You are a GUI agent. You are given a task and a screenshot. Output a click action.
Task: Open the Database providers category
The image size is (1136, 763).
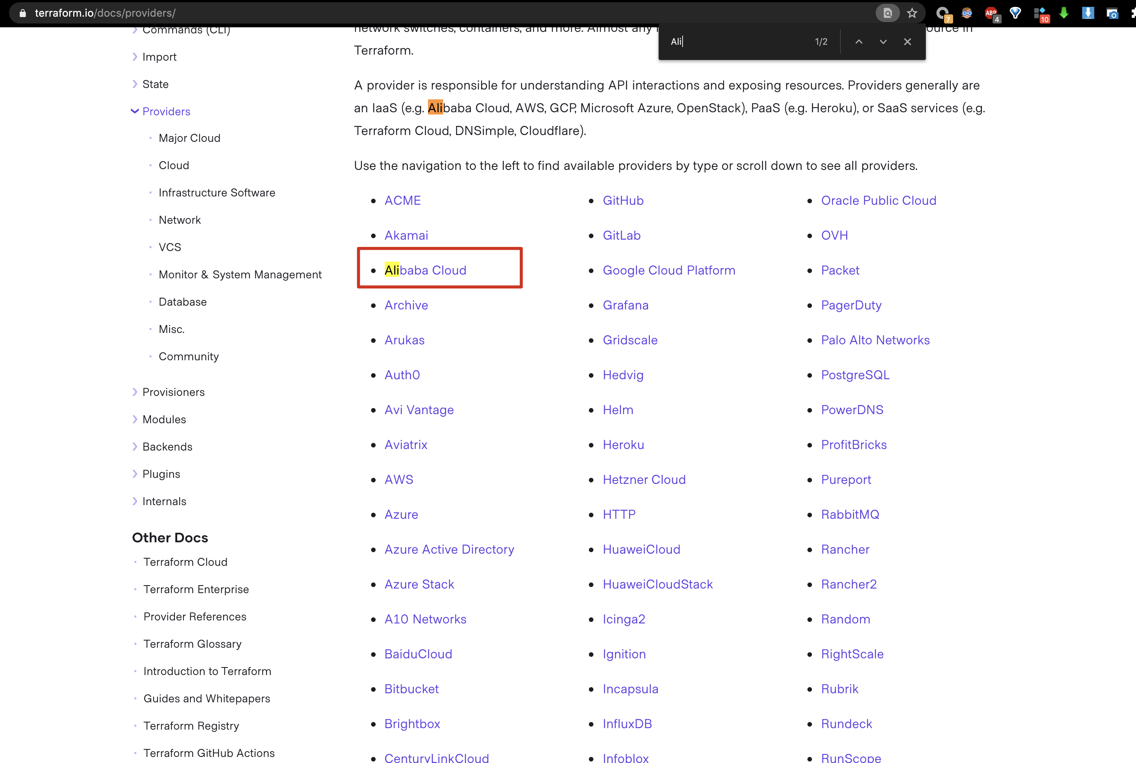[x=183, y=302]
